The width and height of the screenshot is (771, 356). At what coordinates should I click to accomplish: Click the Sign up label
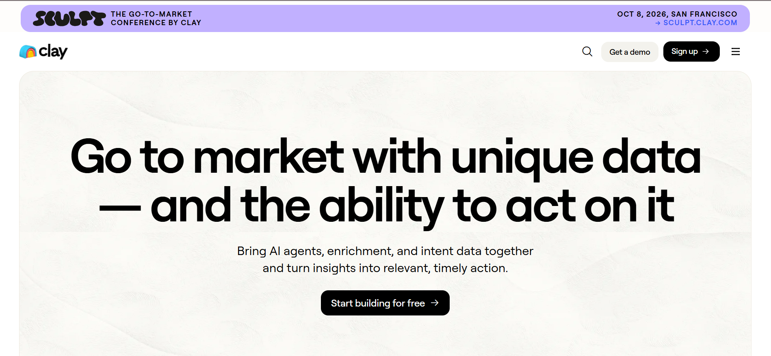(684, 51)
